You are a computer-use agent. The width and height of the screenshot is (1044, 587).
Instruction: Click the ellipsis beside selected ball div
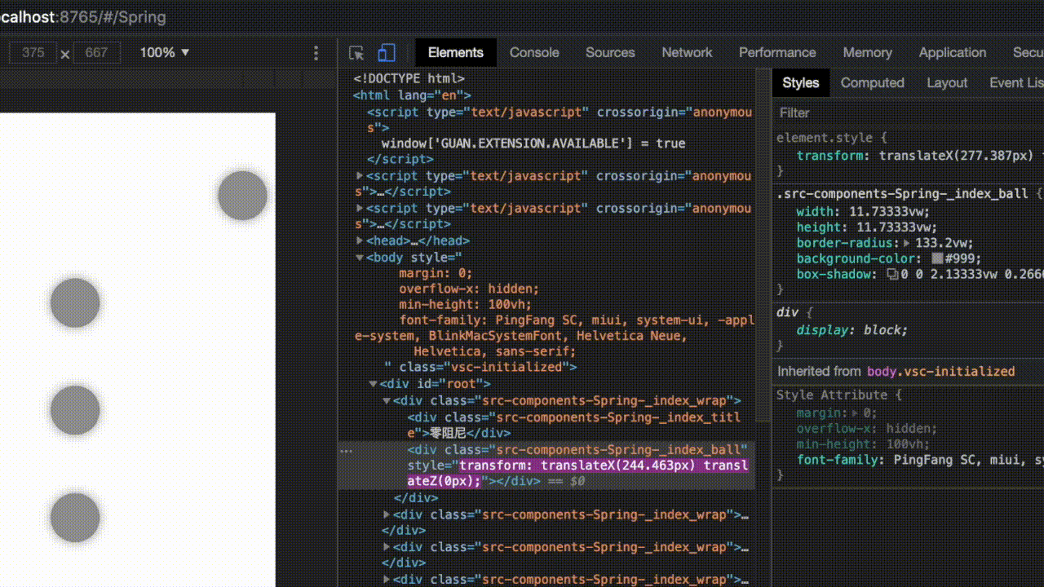[x=346, y=450]
